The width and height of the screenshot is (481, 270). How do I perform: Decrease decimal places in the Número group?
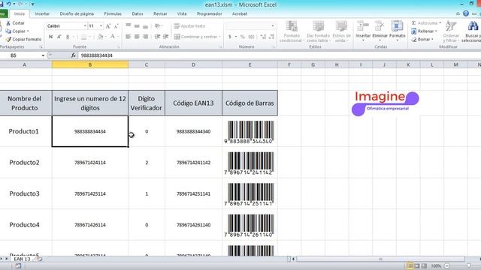point(271,37)
